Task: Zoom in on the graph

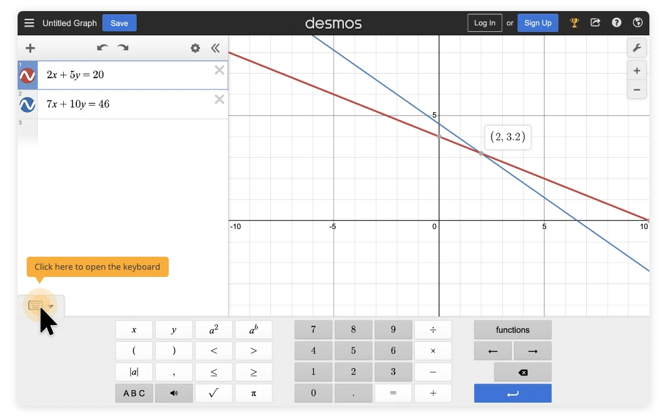Action: pyautogui.click(x=636, y=70)
